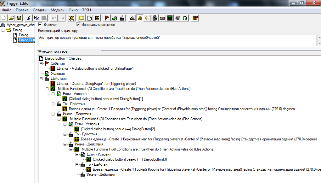Click comment box scrollbar up arrow
Image resolution: width=321 pixels, height=183 pixels.
319,37
